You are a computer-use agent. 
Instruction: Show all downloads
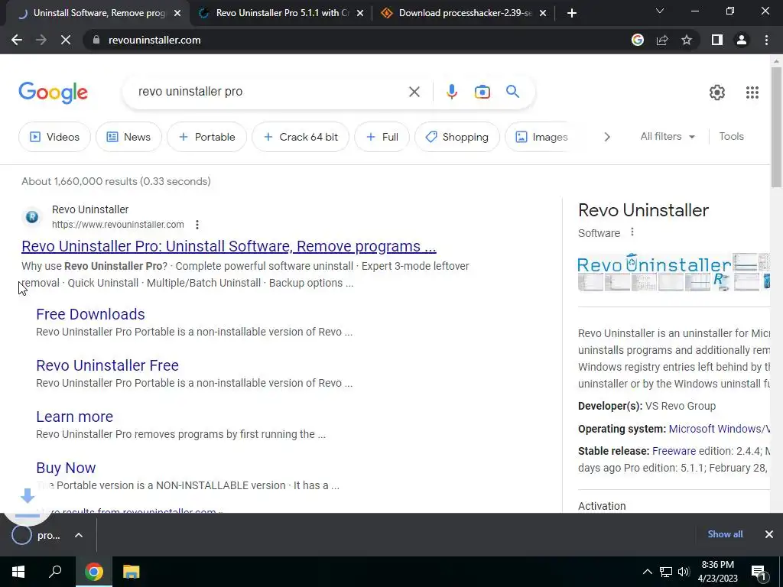(x=725, y=534)
